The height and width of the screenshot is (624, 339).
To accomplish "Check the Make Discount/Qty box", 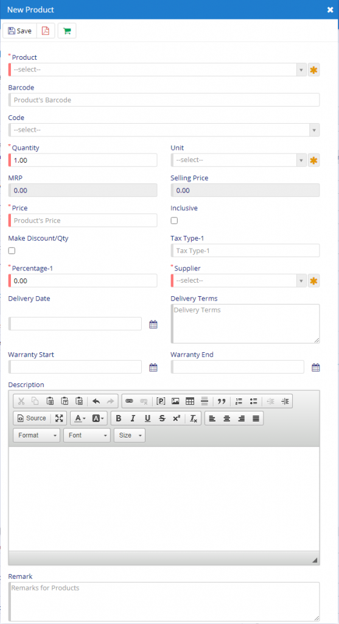I will pos(12,250).
